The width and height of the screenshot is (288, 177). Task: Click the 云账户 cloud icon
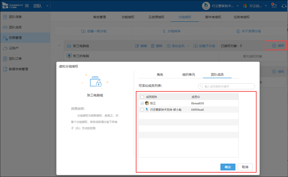pyautogui.click(x=5, y=48)
